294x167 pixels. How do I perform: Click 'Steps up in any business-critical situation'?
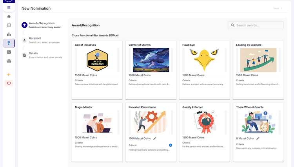(x=256, y=148)
